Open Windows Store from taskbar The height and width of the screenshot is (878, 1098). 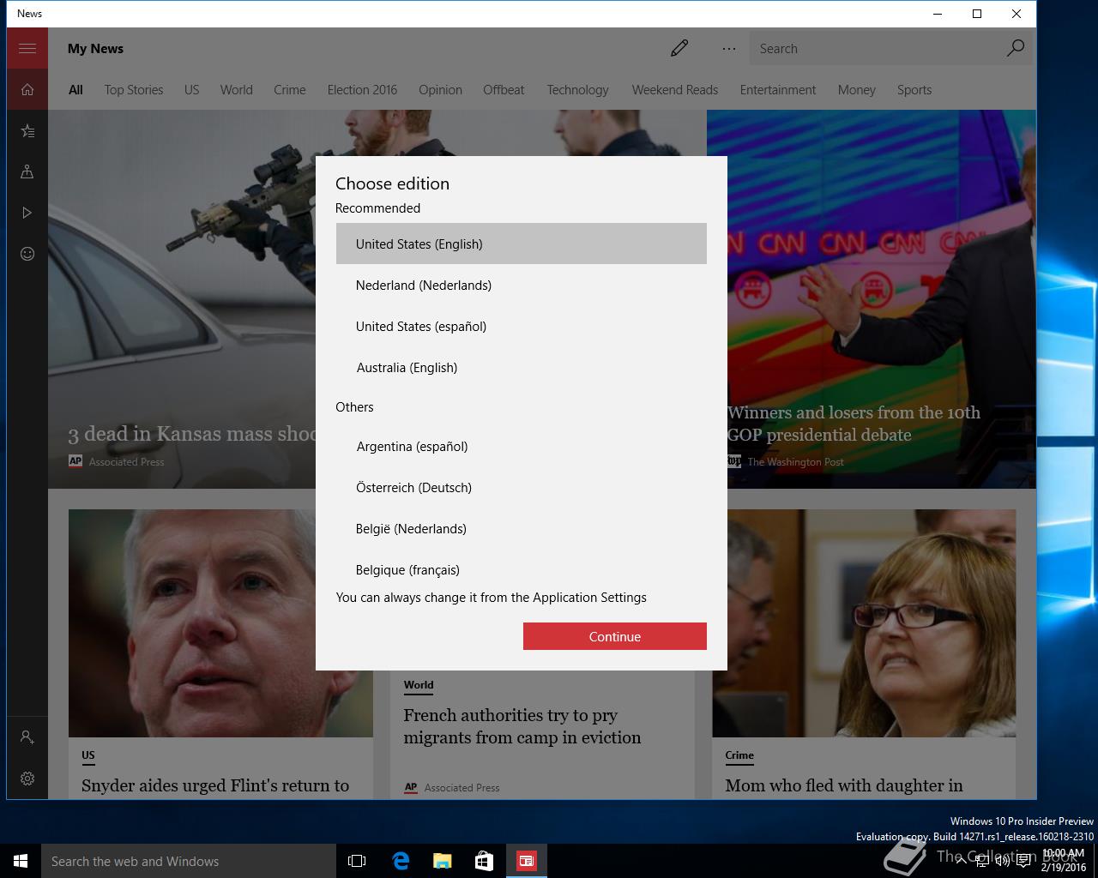484,861
